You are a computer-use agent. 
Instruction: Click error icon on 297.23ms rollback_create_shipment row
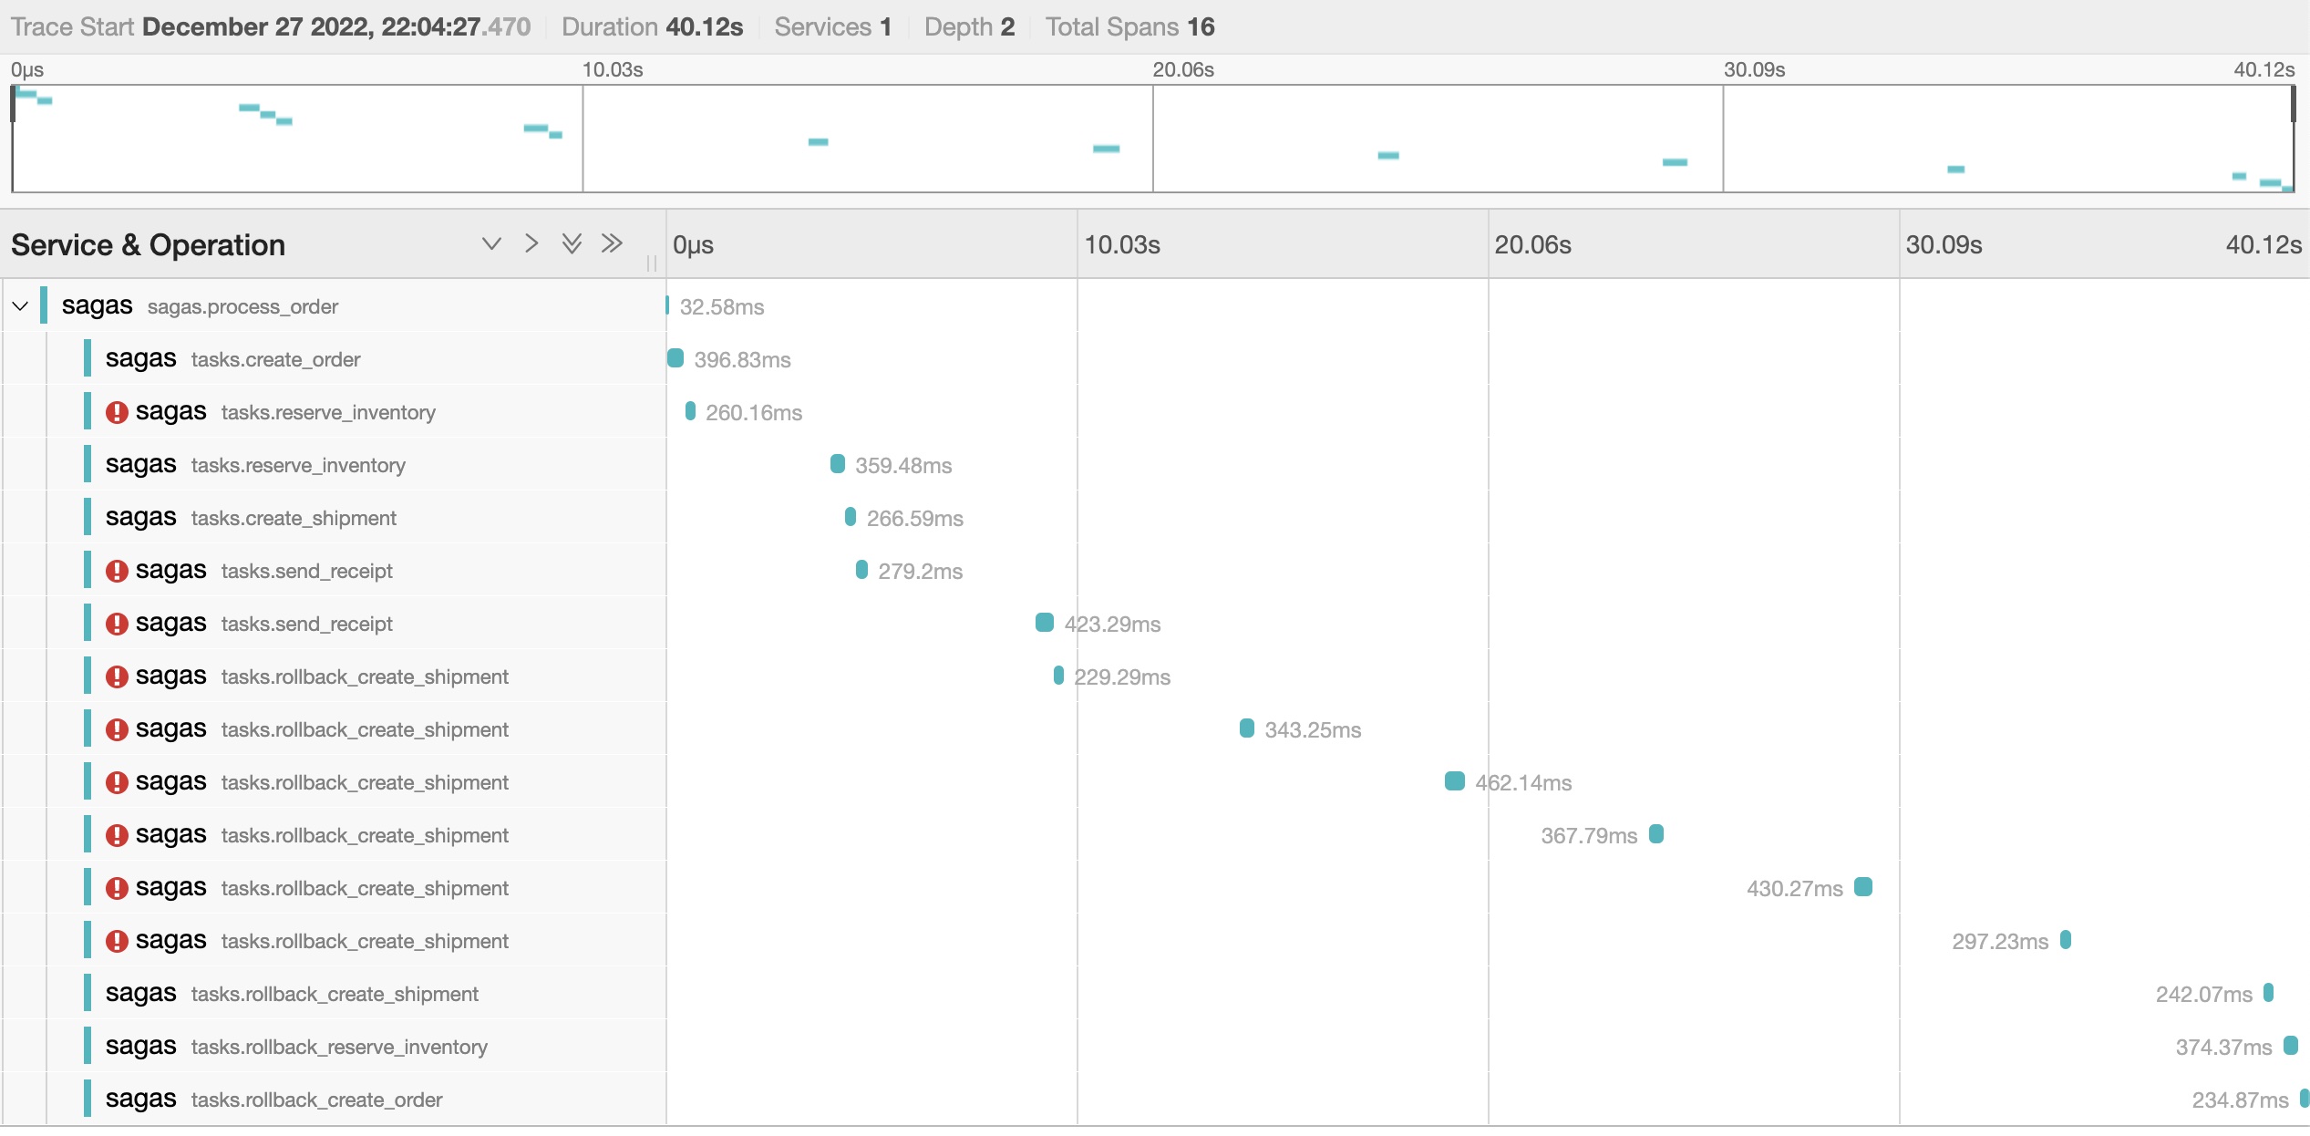117,941
